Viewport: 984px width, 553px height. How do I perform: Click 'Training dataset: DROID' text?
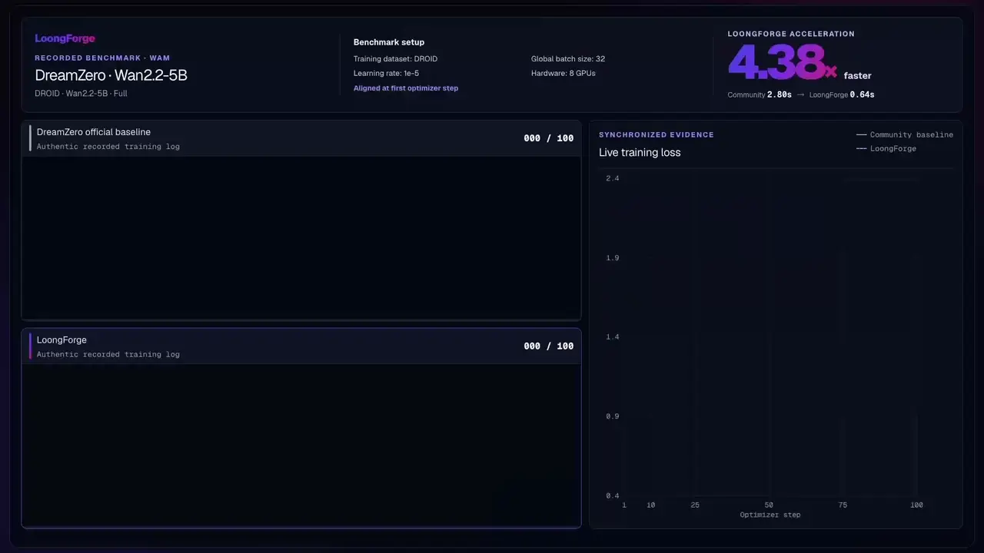[x=395, y=59]
